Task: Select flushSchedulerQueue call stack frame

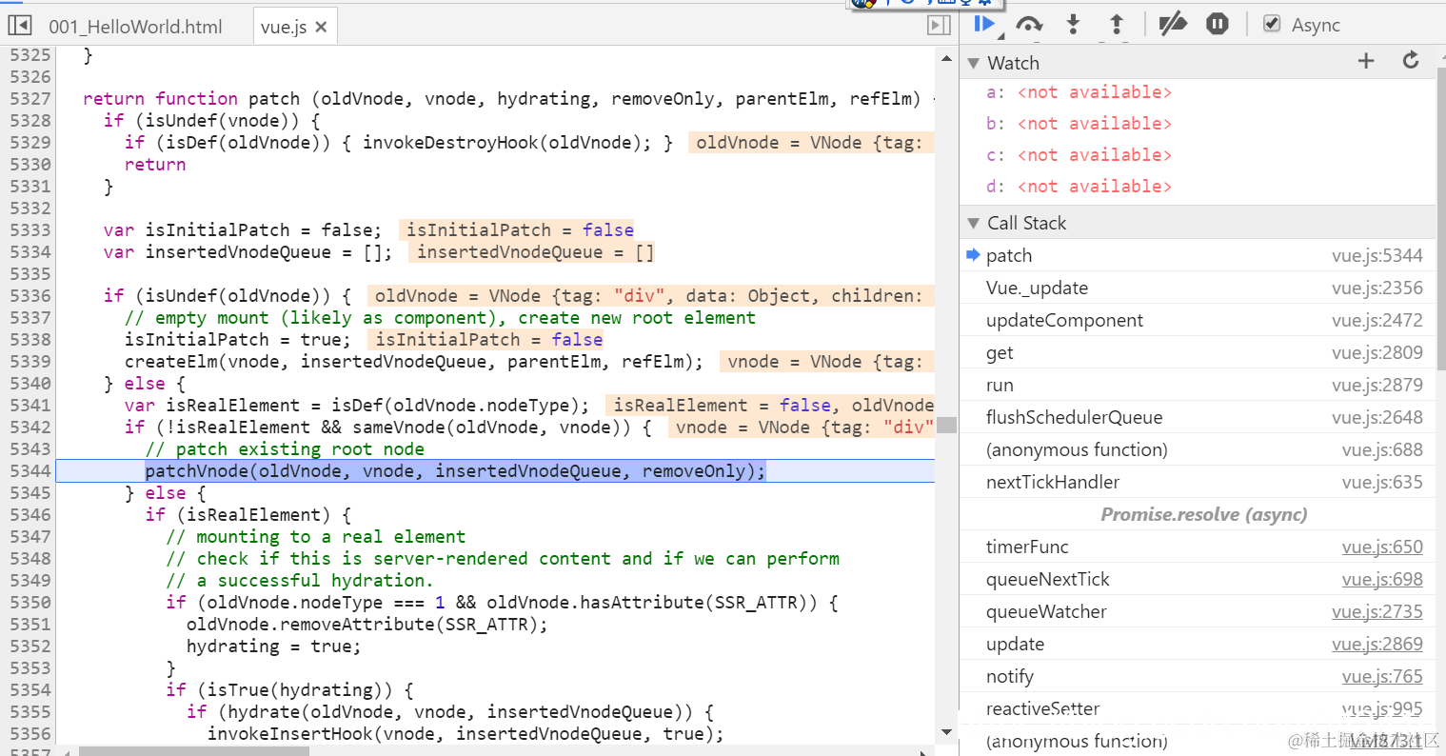Action: pyautogui.click(x=1197, y=417)
